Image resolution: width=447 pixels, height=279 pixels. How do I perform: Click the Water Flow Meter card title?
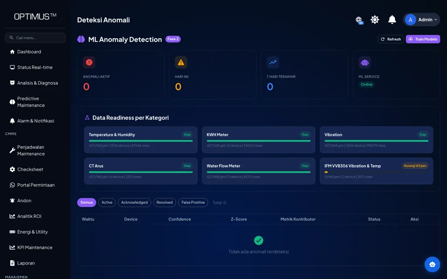pyautogui.click(x=223, y=166)
